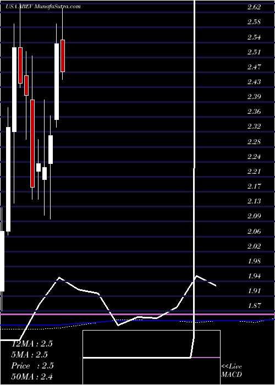Click the 2.17 price axis label

click(254, 186)
